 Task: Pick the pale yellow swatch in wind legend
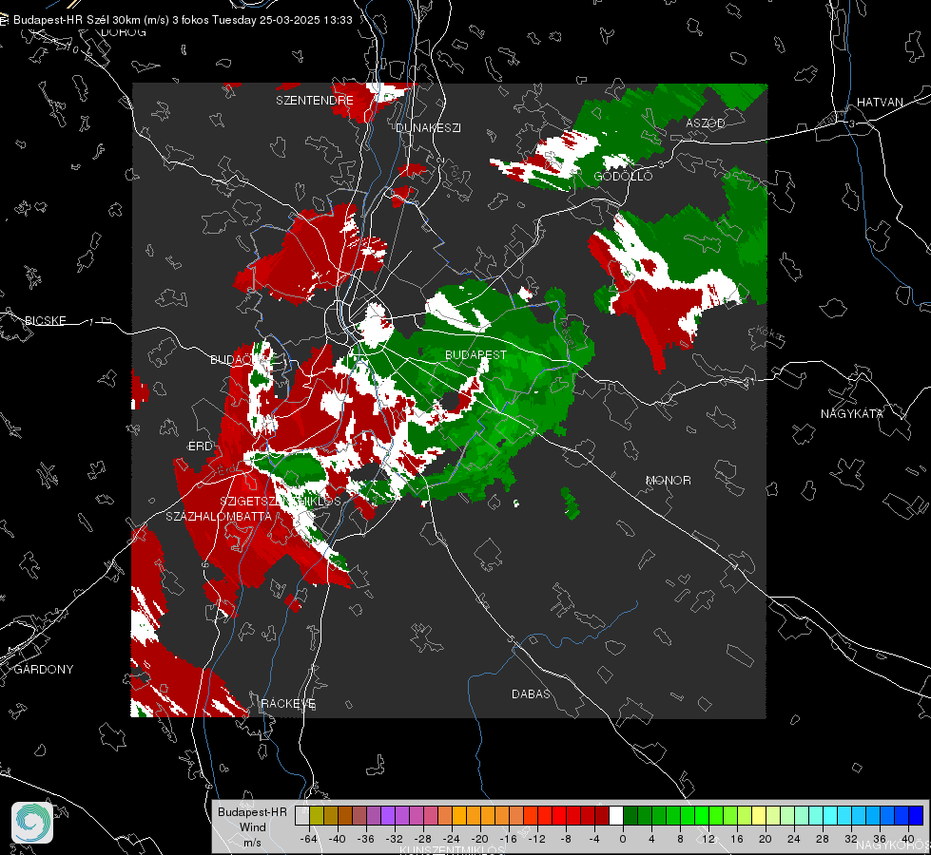[760, 815]
